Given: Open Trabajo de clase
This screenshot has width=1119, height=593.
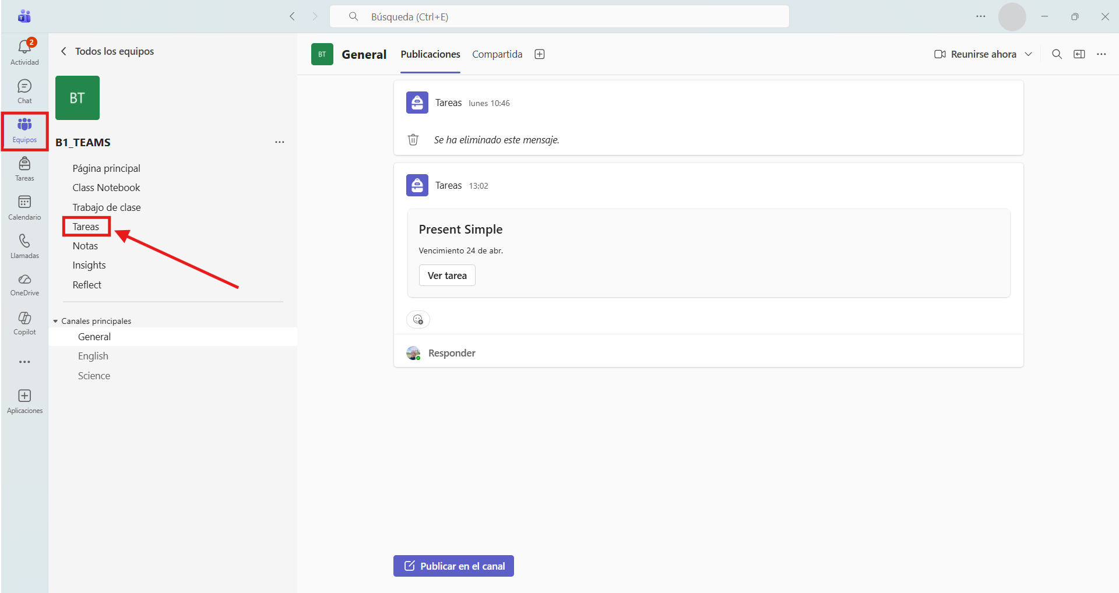Looking at the screenshot, I should point(107,207).
